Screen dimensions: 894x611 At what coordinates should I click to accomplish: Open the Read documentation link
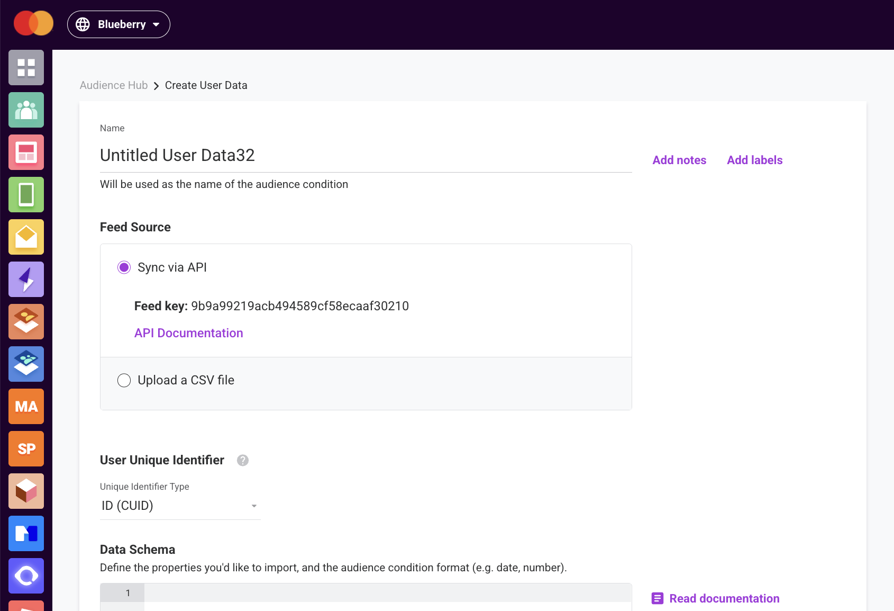point(715,598)
